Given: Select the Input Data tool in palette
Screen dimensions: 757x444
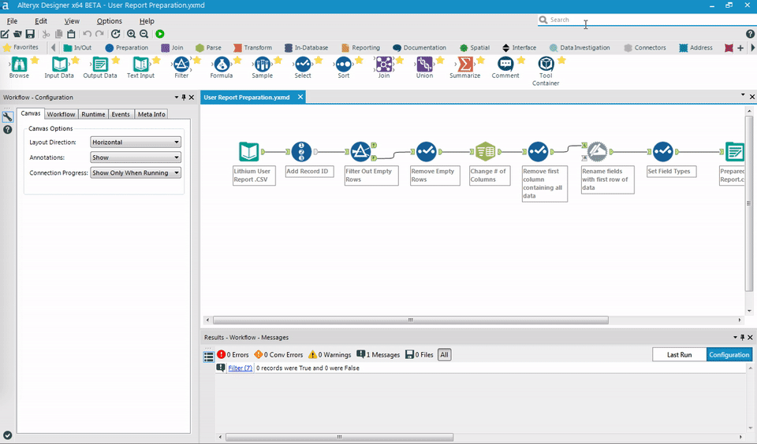Looking at the screenshot, I should click(59, 68).
